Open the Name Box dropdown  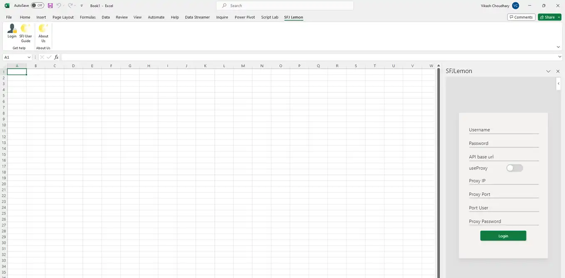click(29, 57)
